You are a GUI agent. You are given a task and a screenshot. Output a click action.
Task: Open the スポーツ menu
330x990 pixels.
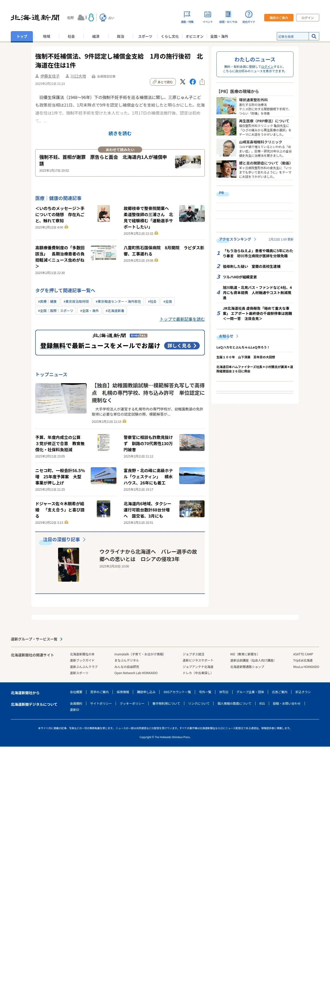[x=145, y=36]
